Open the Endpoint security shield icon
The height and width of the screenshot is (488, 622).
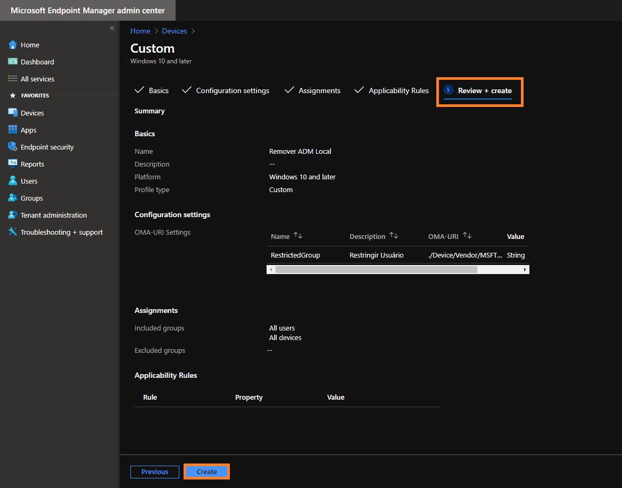[13, 147]
